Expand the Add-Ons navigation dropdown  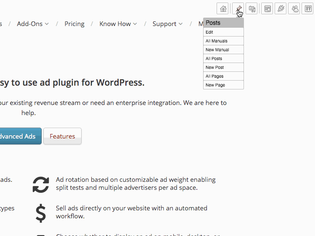(x=33, y=24)
